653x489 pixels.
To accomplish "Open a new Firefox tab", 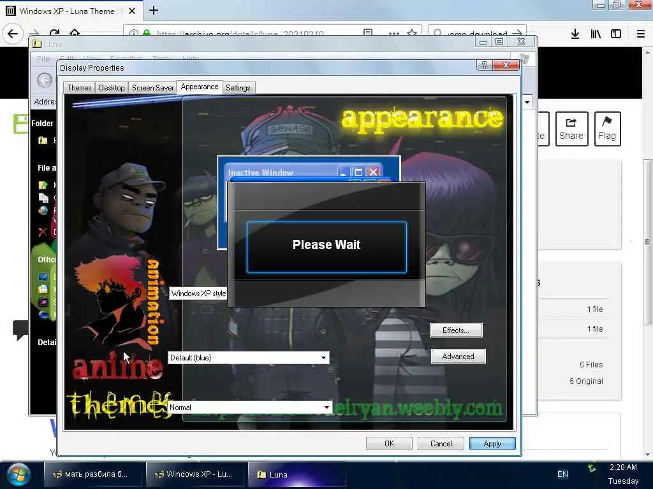I will [154, 10].
